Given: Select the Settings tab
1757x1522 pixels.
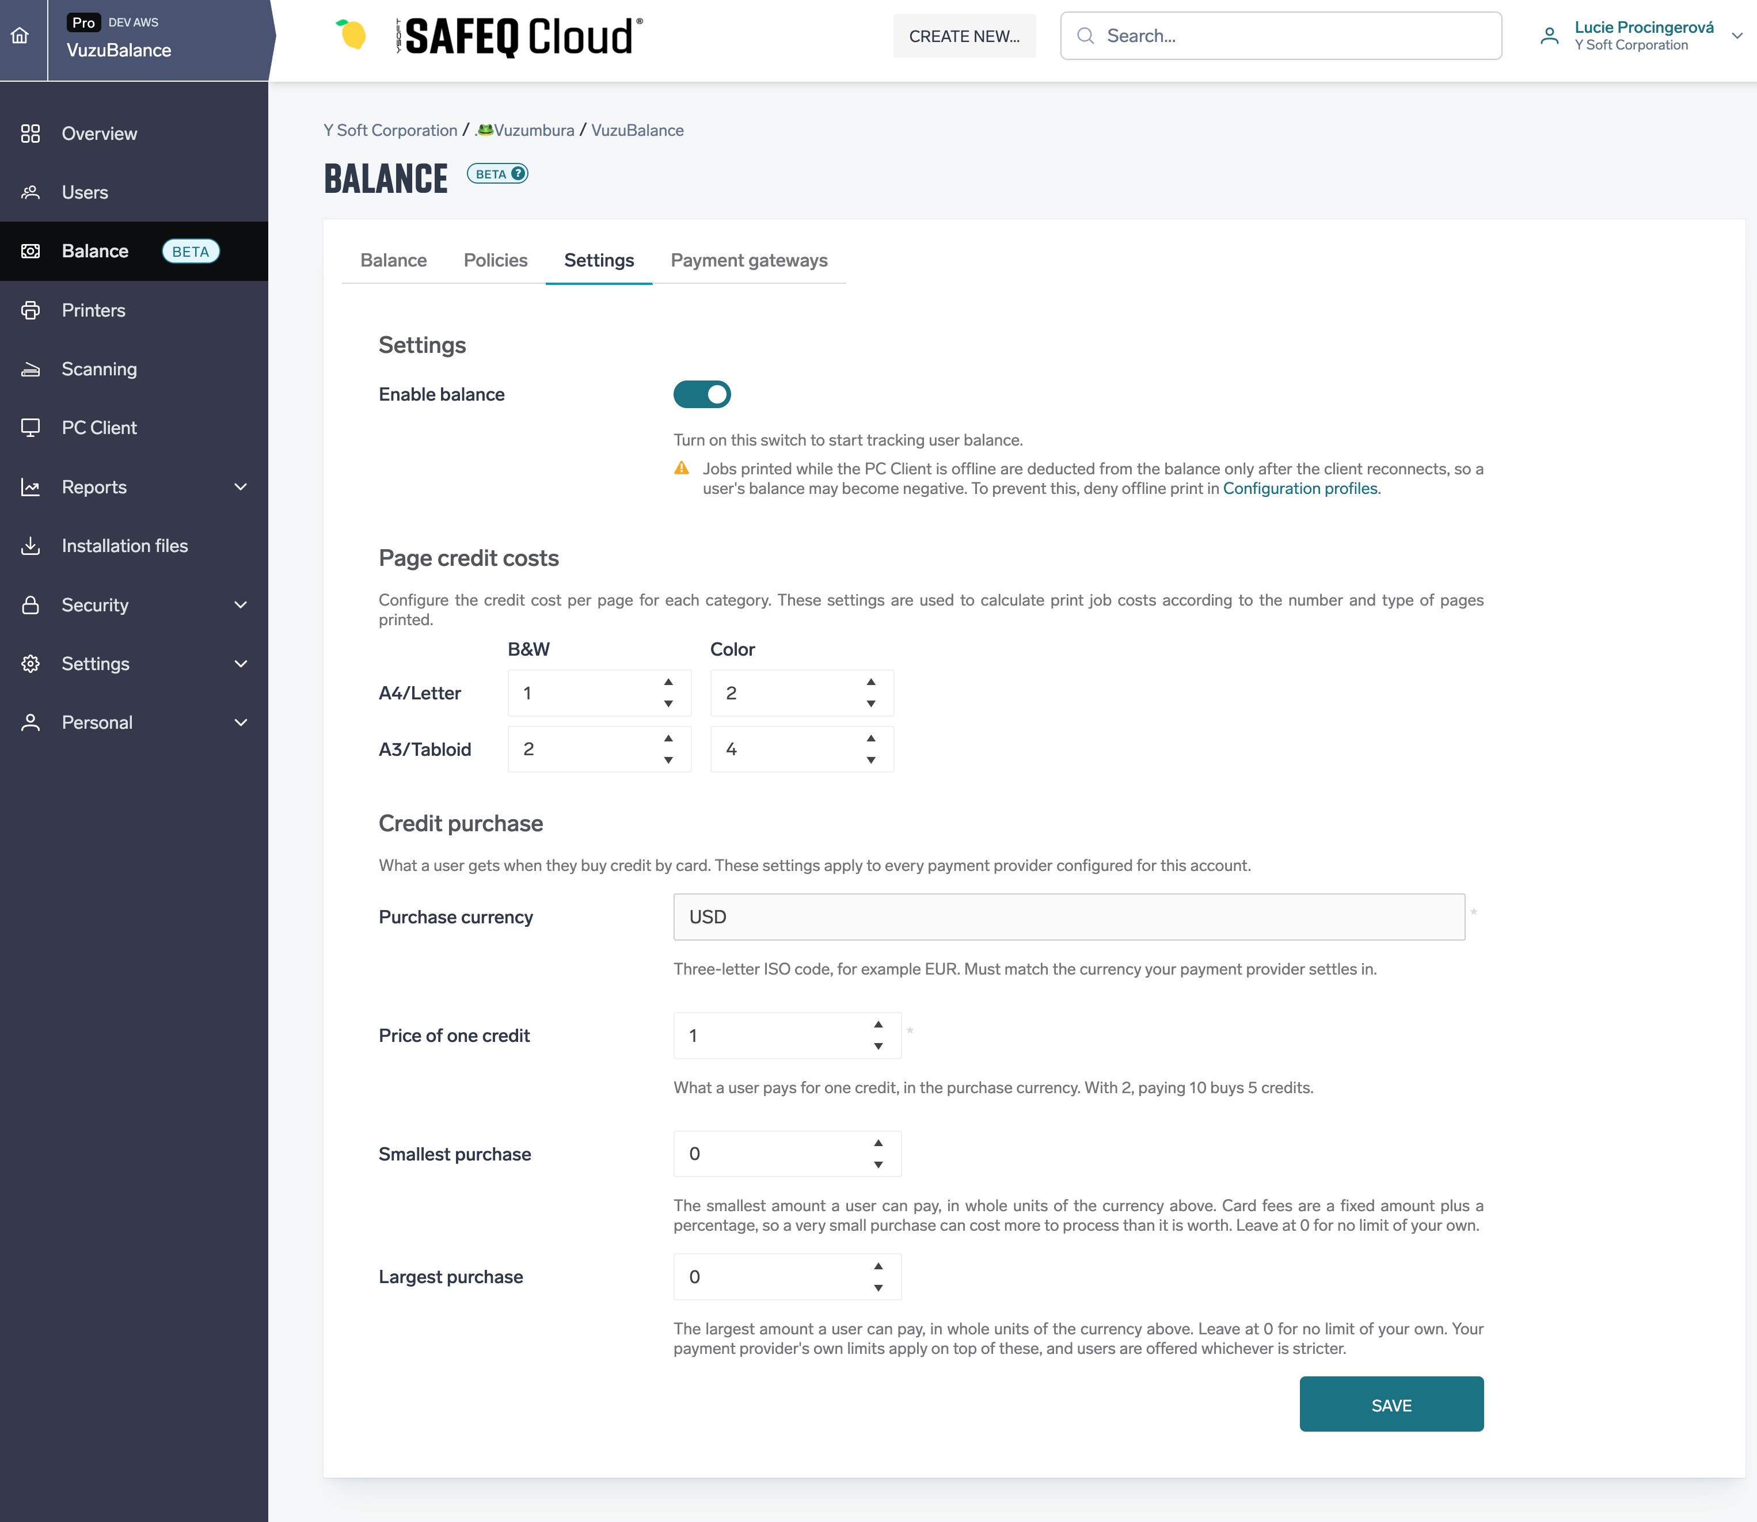Looking at the screenshot, I should click(599, 260).
